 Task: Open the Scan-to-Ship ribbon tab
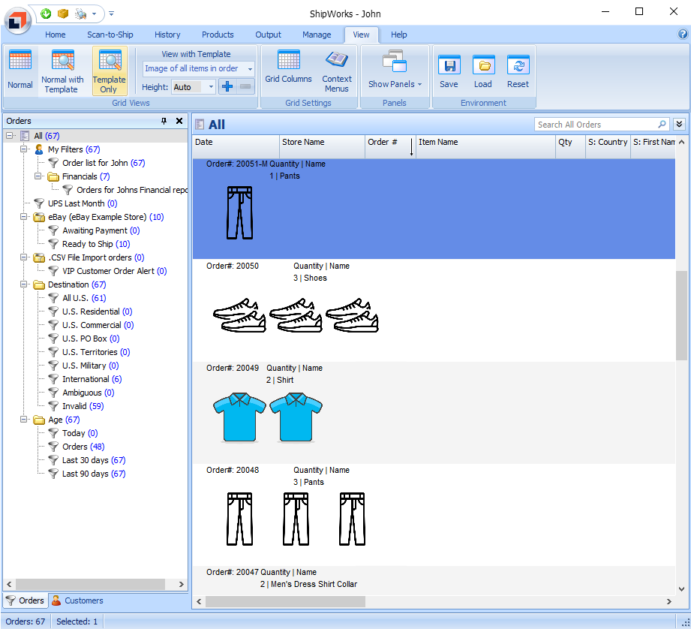tap(110, 35)
